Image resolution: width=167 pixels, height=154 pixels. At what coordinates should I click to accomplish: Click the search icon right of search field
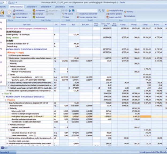100,10
